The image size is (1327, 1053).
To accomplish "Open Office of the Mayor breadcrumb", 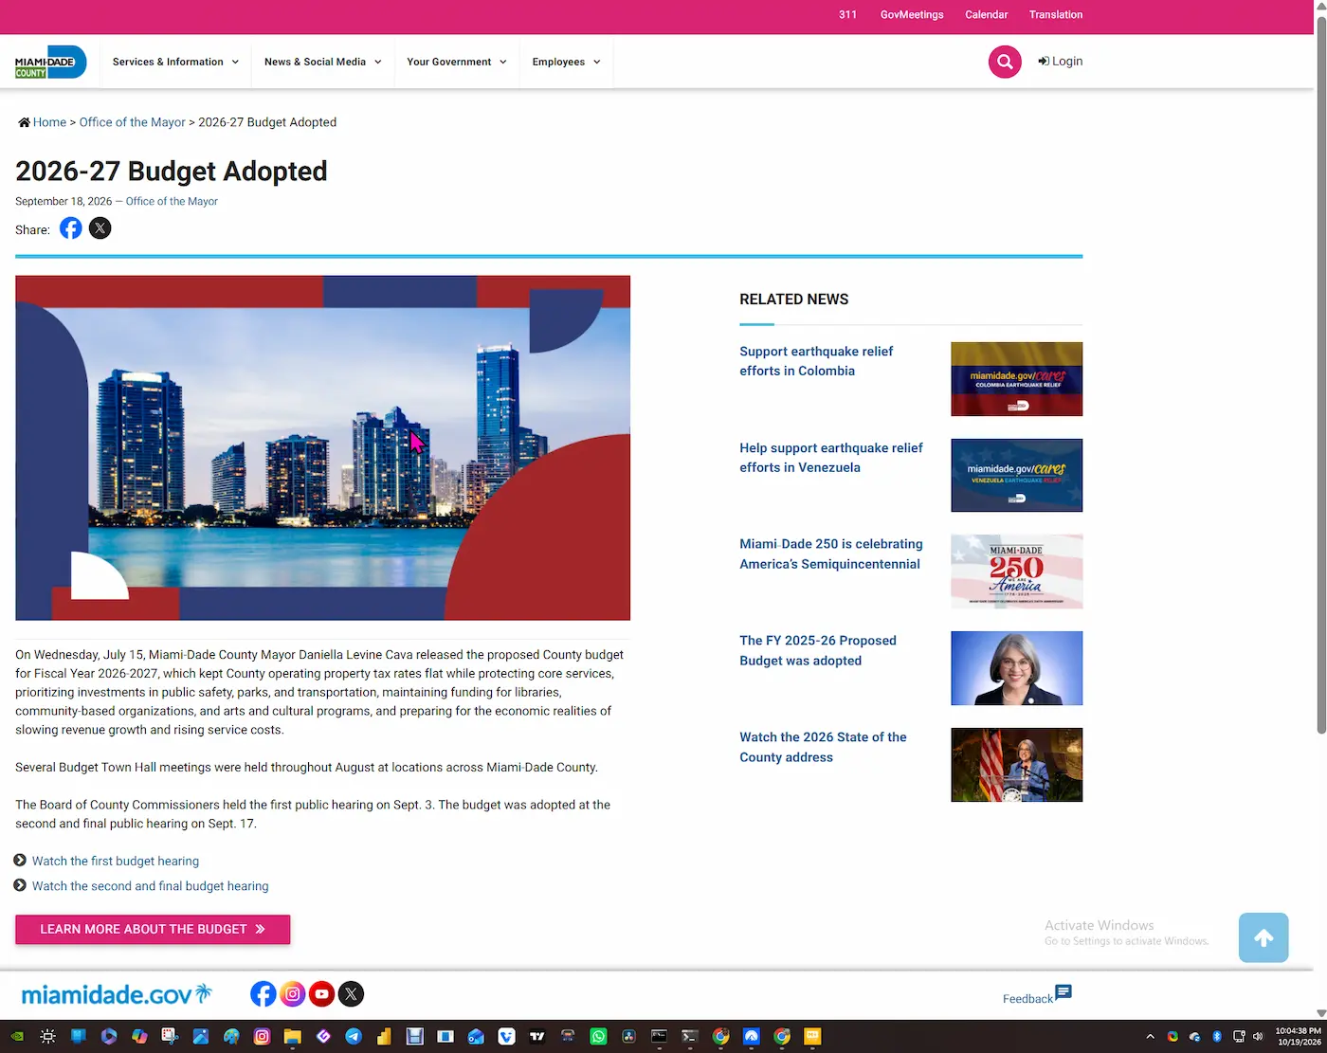I will 132,122.
